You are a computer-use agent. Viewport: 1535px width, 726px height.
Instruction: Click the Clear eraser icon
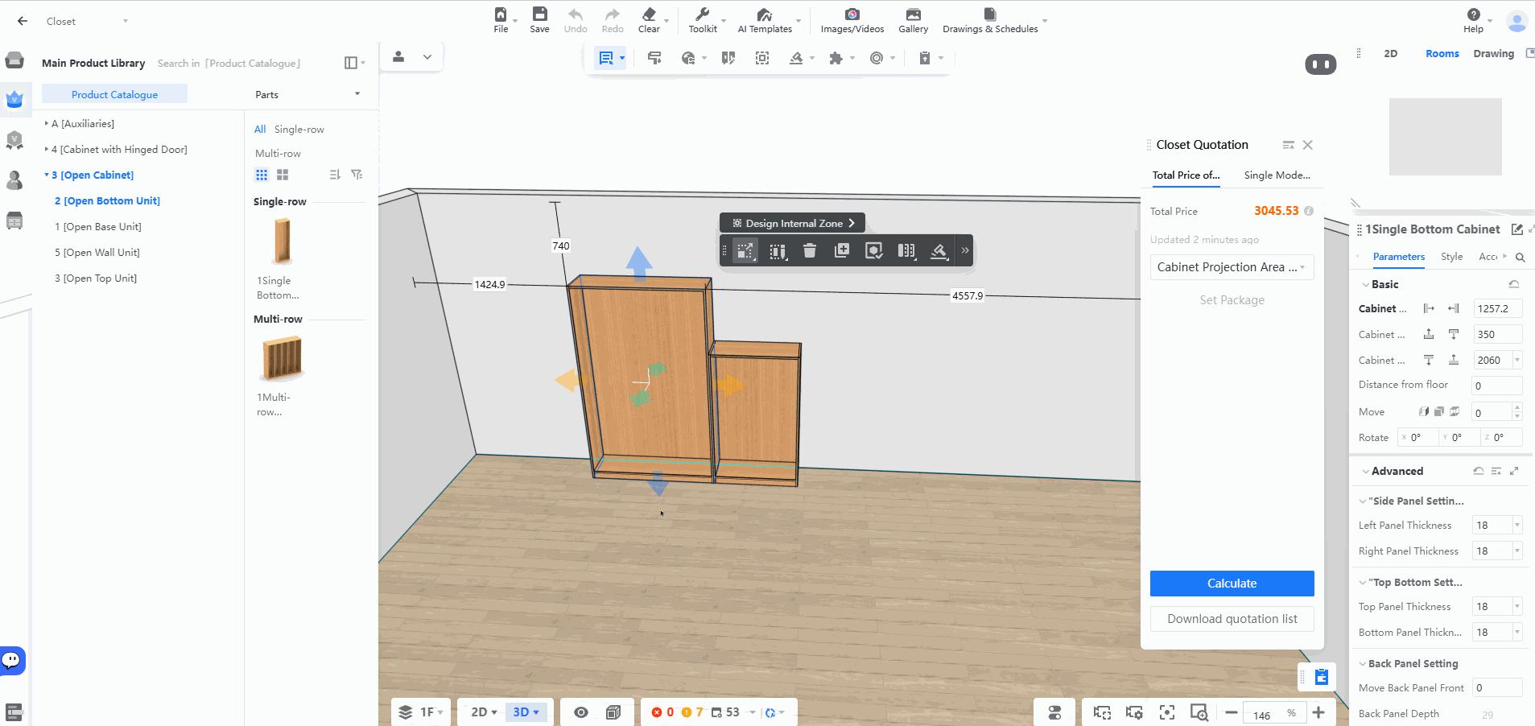point(649,14)
